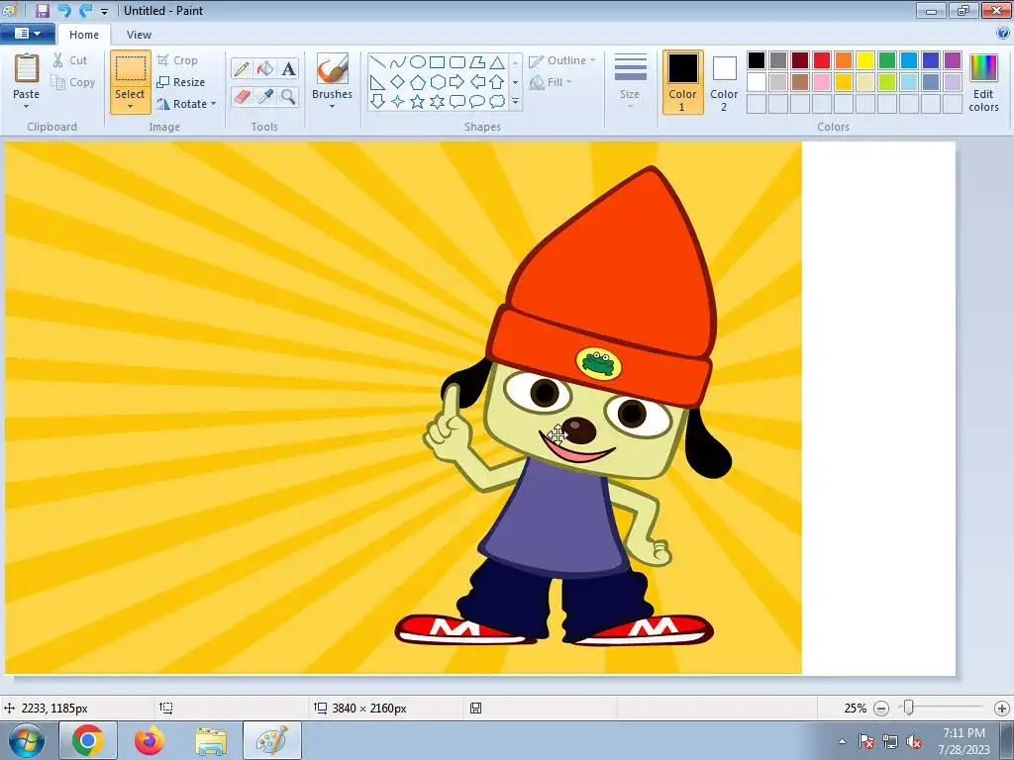Click the Save icon in quick access toolbar
Image resolution: width=1014 pixels, height=760 pixels.
coord(42,10)
